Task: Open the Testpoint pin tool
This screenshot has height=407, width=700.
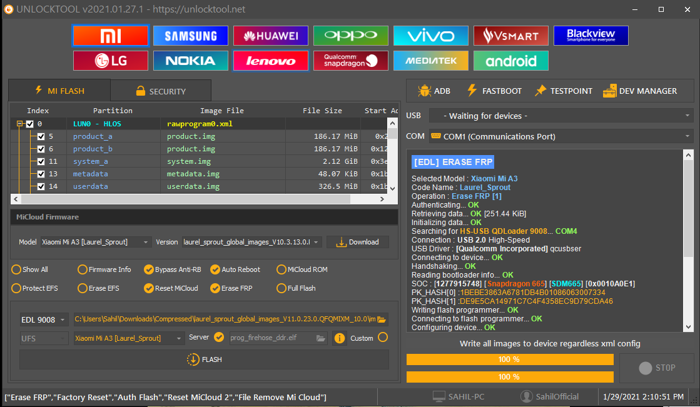Action: (540, 91)
